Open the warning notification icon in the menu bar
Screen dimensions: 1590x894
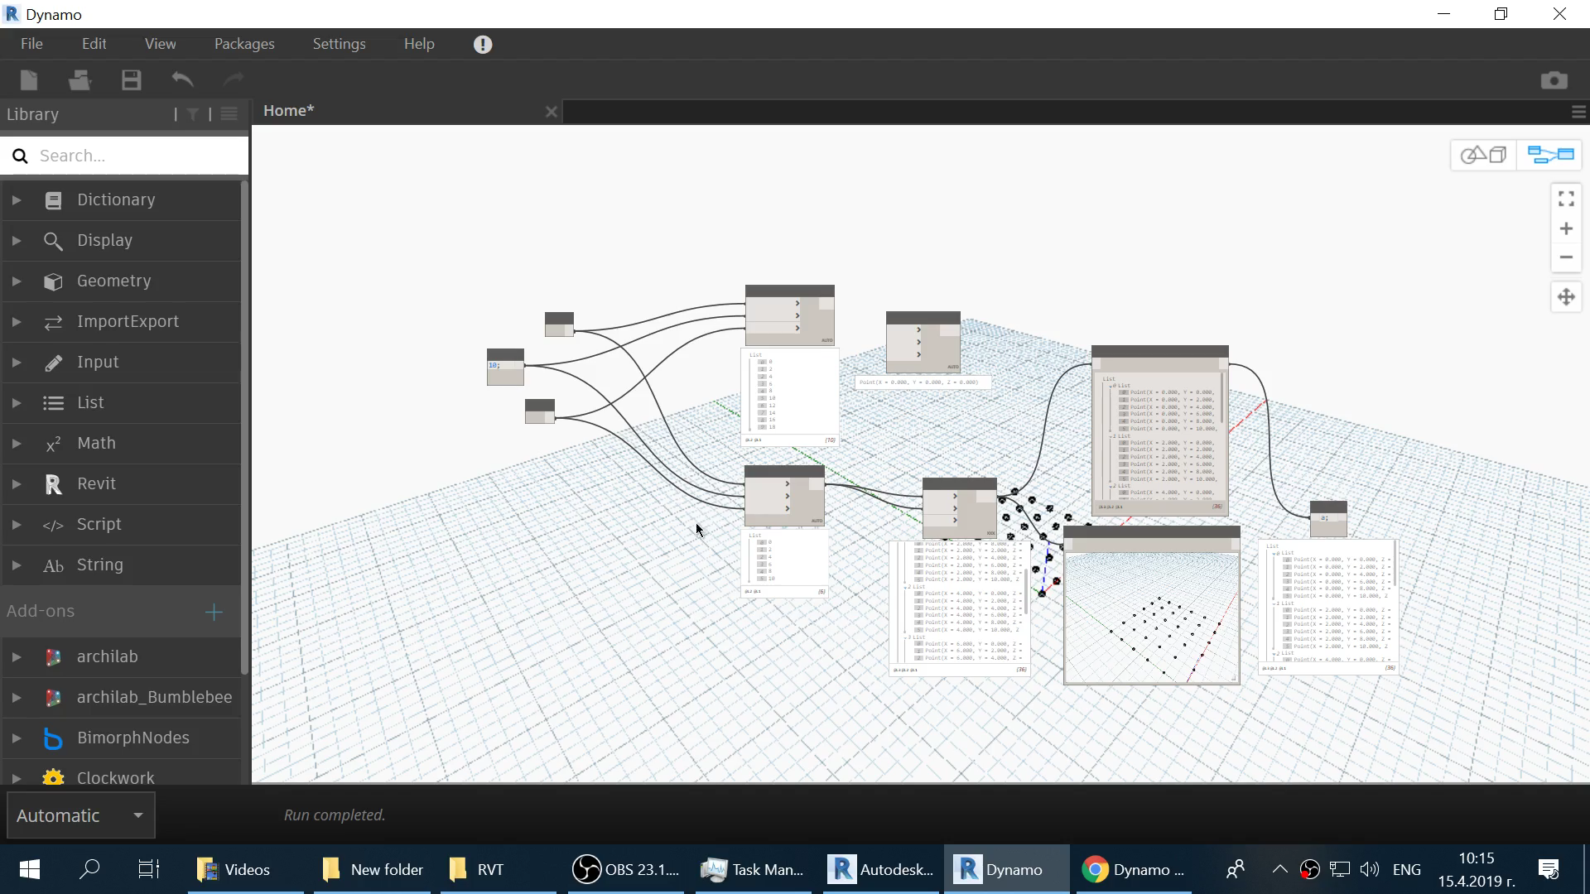point(483,45)
